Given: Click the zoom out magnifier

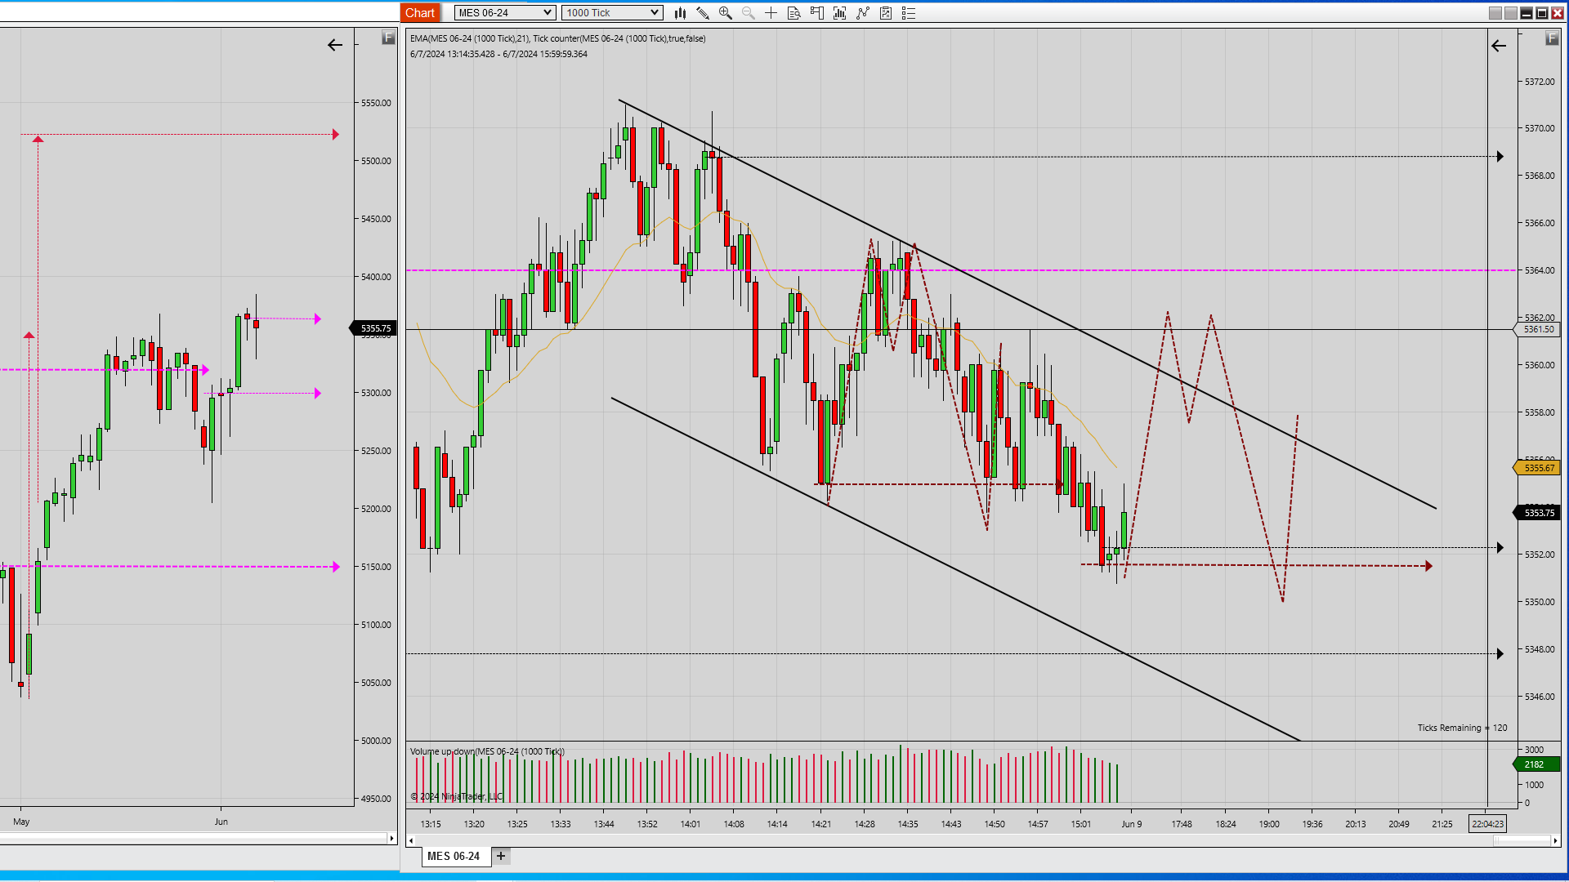Looking at the screenshot, I should [x=748, y=13].
